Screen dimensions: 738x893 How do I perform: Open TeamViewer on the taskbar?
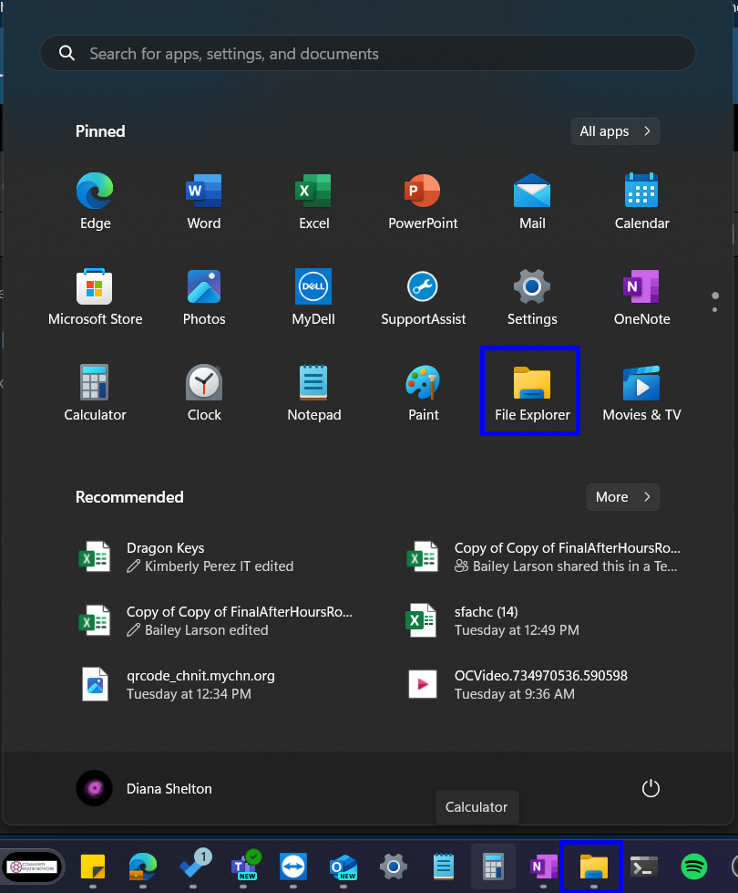[293, 867]
